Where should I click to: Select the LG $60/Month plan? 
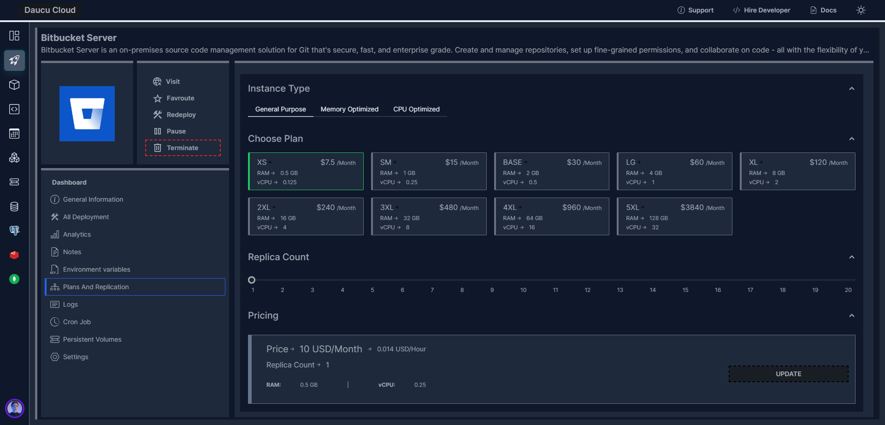click(675, 171)
